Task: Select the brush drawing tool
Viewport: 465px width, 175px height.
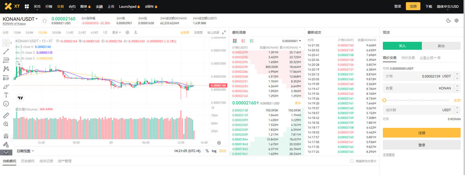Action: click(6, 86)
